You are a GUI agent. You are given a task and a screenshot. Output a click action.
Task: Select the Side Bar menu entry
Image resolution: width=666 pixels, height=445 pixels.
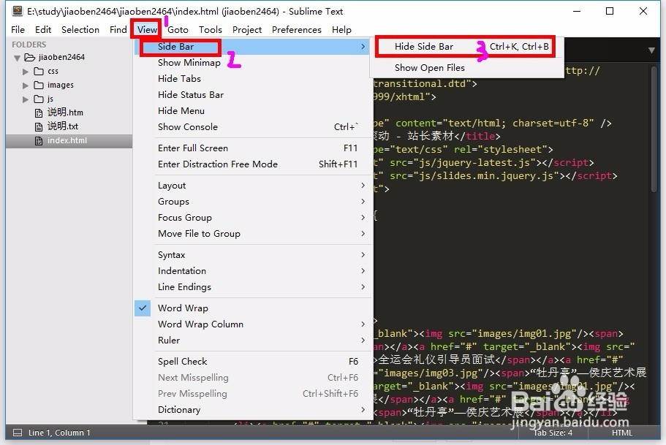click(x=254, y=47)
